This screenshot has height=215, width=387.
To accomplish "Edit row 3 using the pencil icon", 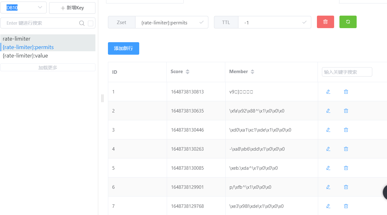I will pyautogui.click(x=328, y=130).
